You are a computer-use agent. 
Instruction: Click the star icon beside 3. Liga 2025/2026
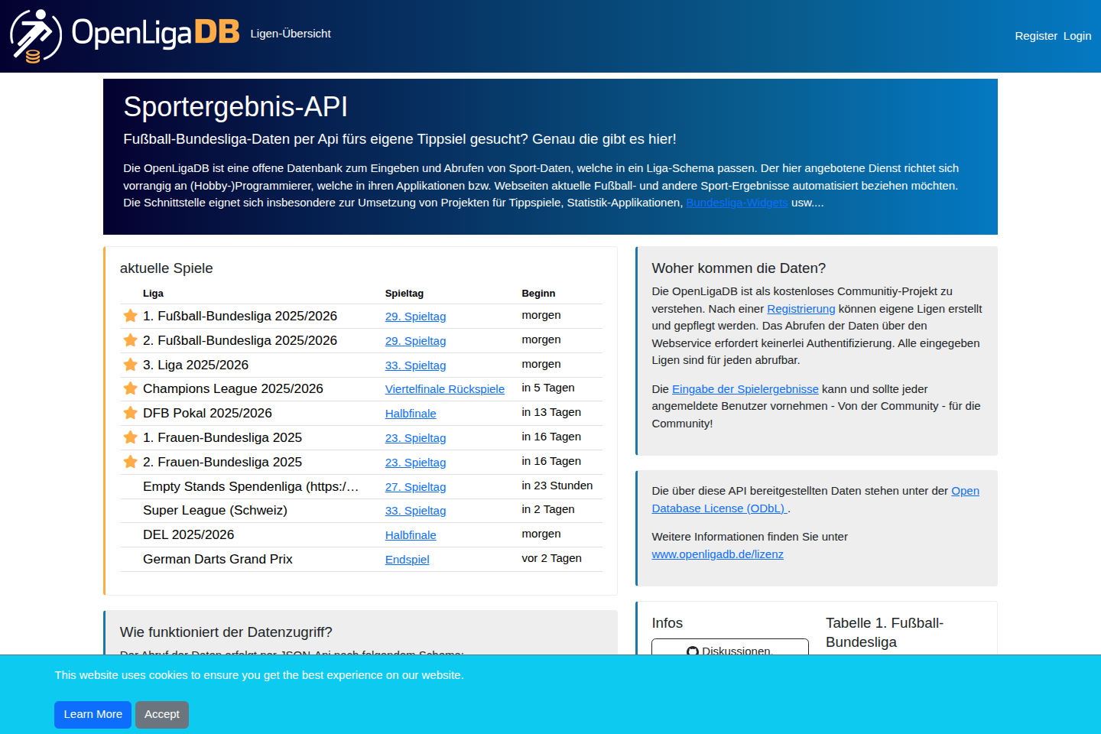tap(129, 365)
